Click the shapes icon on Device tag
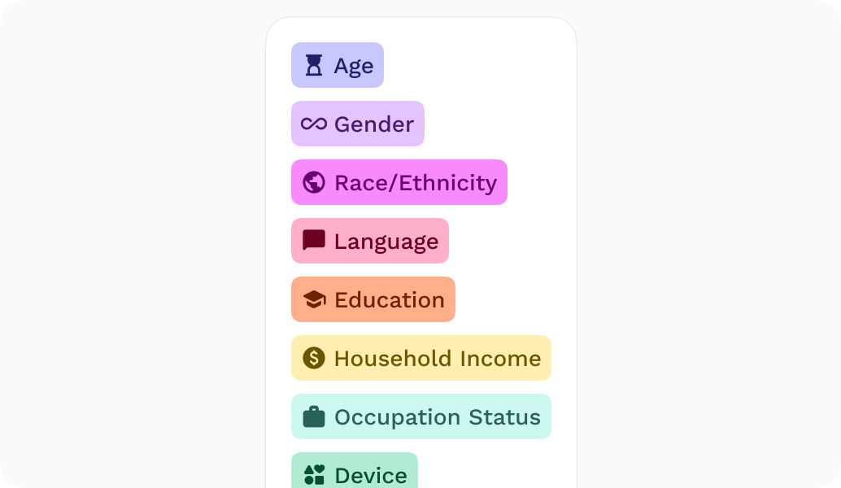841x488 pixels. (314, 475)
